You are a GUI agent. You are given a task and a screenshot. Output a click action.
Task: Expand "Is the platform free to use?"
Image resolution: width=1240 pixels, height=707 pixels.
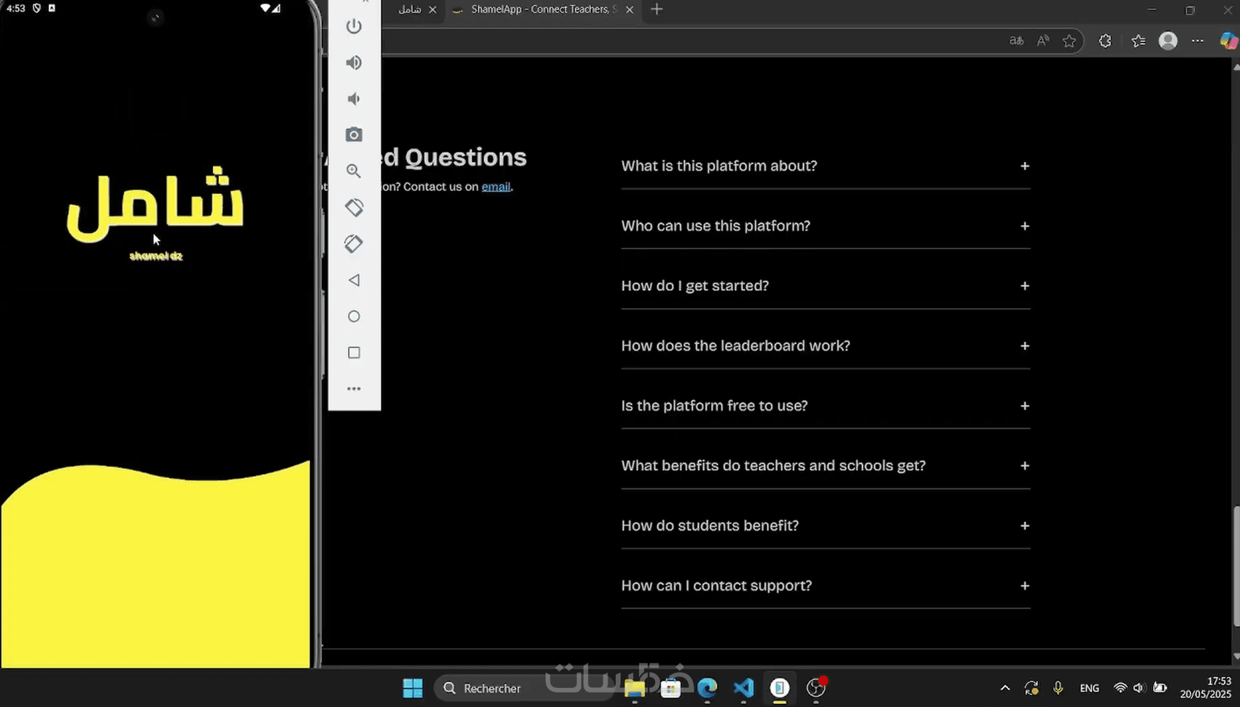click(825, 406)
